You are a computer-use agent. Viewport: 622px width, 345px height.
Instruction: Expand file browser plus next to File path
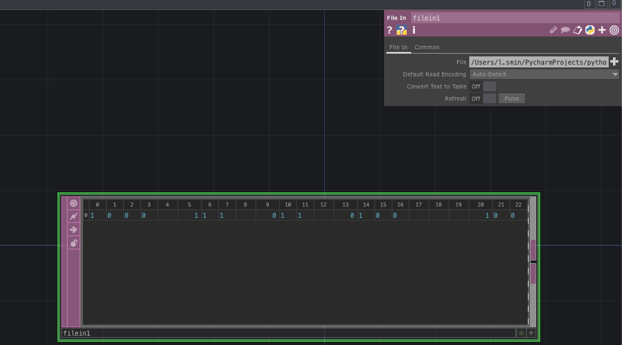(x=614, y=62)
